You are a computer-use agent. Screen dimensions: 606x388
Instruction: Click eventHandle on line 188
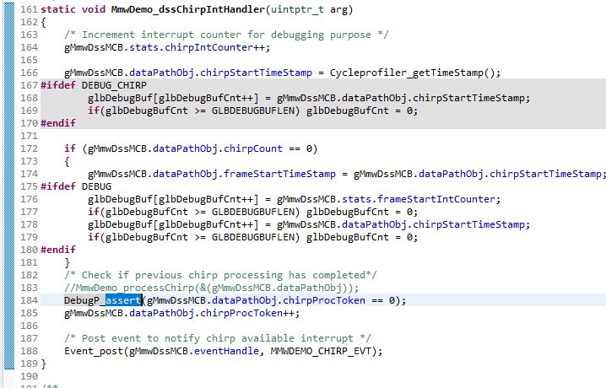(226, 352)
